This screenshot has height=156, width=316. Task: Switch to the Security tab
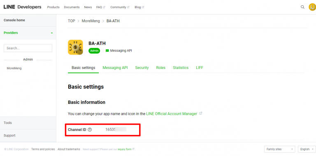point(142,68)
